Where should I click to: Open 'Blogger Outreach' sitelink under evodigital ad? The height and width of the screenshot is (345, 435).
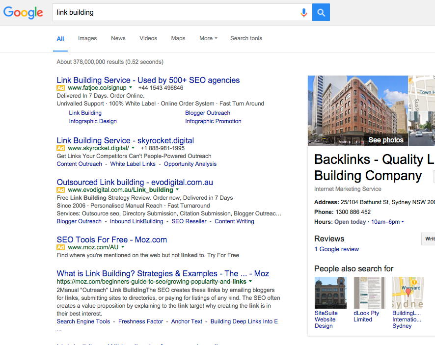79,221
